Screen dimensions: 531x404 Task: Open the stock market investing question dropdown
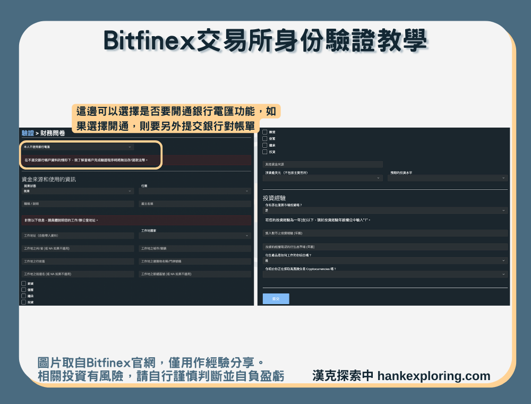385,211
